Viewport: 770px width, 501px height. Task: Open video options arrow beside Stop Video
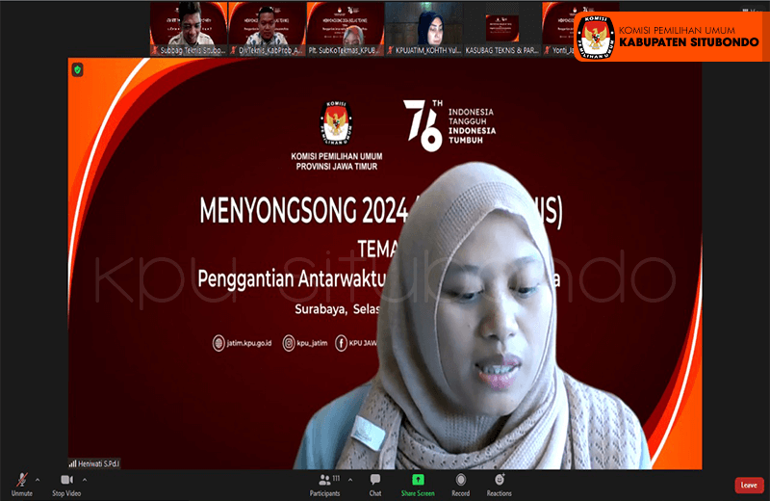coord(85,478)
